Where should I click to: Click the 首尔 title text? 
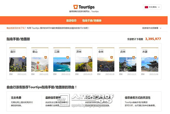coord(13,52)
